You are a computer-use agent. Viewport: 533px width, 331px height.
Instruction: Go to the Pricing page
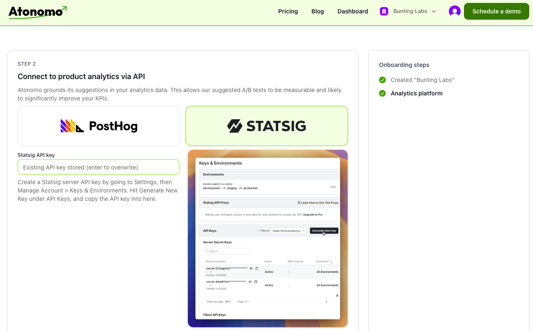tap(288, 11)
